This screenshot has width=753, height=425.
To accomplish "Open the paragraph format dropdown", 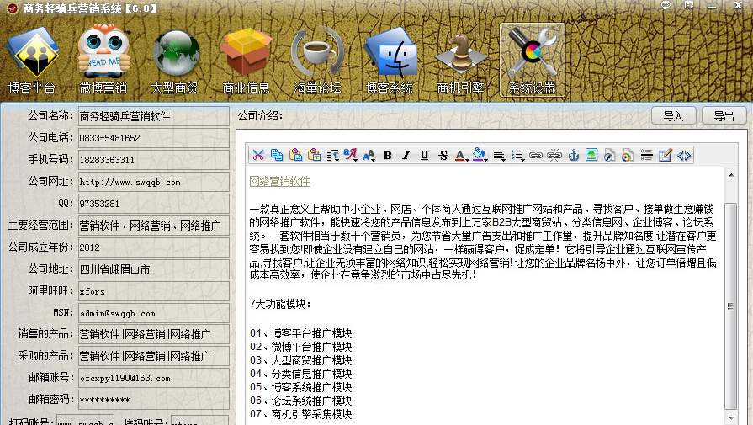I will (x=332, y=155).
